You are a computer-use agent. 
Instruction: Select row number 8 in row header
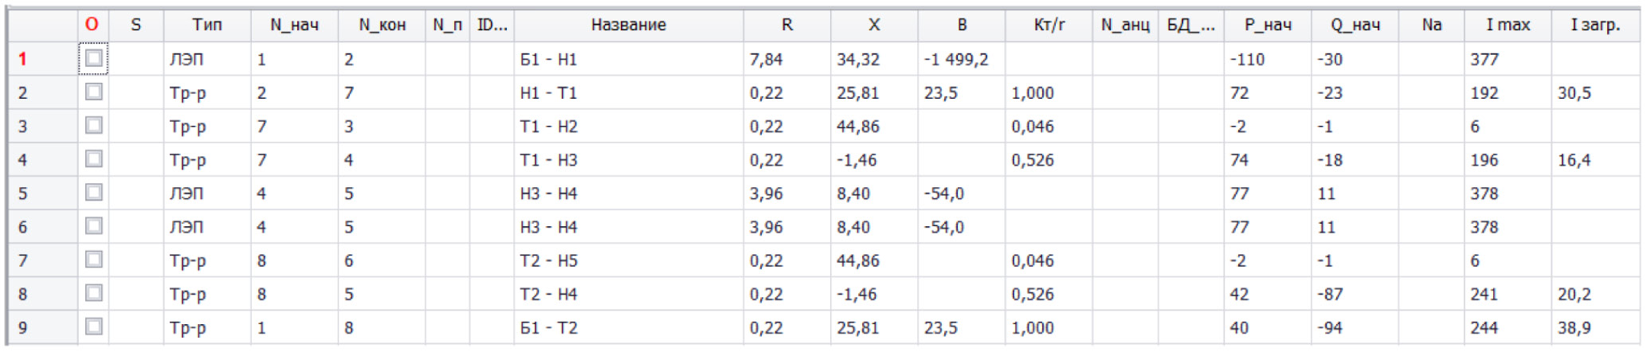(x=24, y=295)
